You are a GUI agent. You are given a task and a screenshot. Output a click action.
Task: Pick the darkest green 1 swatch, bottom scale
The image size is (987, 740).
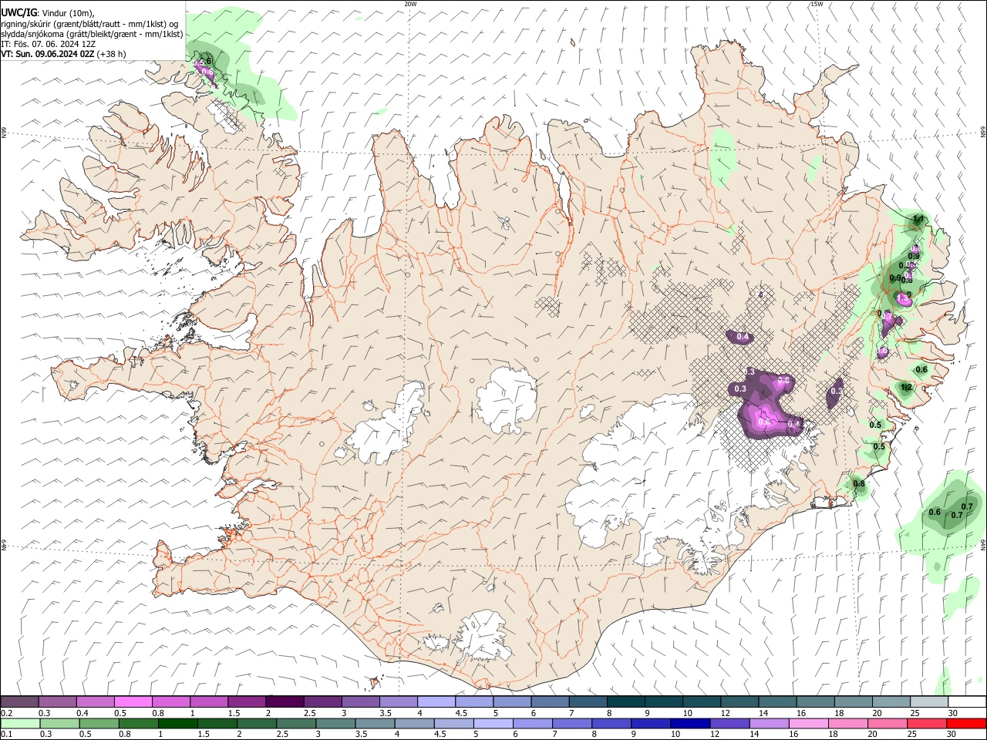click(x=177, y=724)
